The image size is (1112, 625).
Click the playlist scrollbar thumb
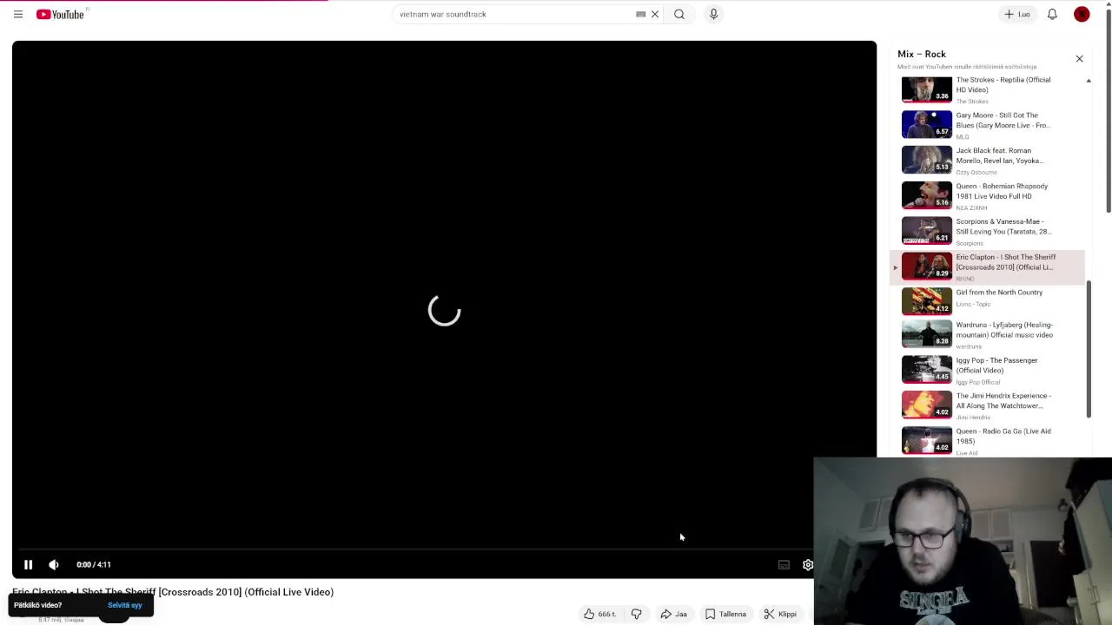(x=1089, y=349)
